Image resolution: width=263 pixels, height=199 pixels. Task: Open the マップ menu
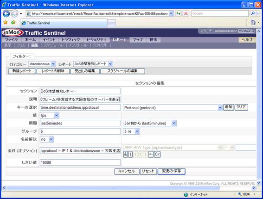point(138,40)
